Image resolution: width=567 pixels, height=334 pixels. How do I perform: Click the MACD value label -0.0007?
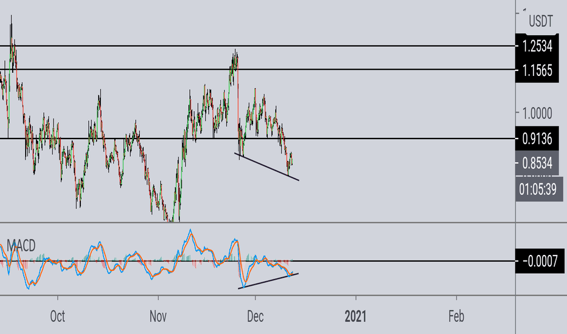pos(540,261)
